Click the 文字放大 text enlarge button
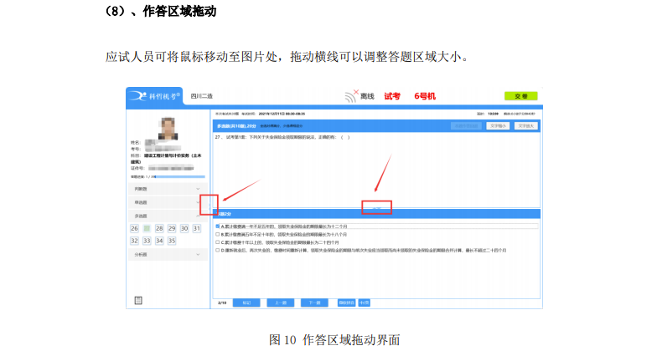 pos(525,125)
